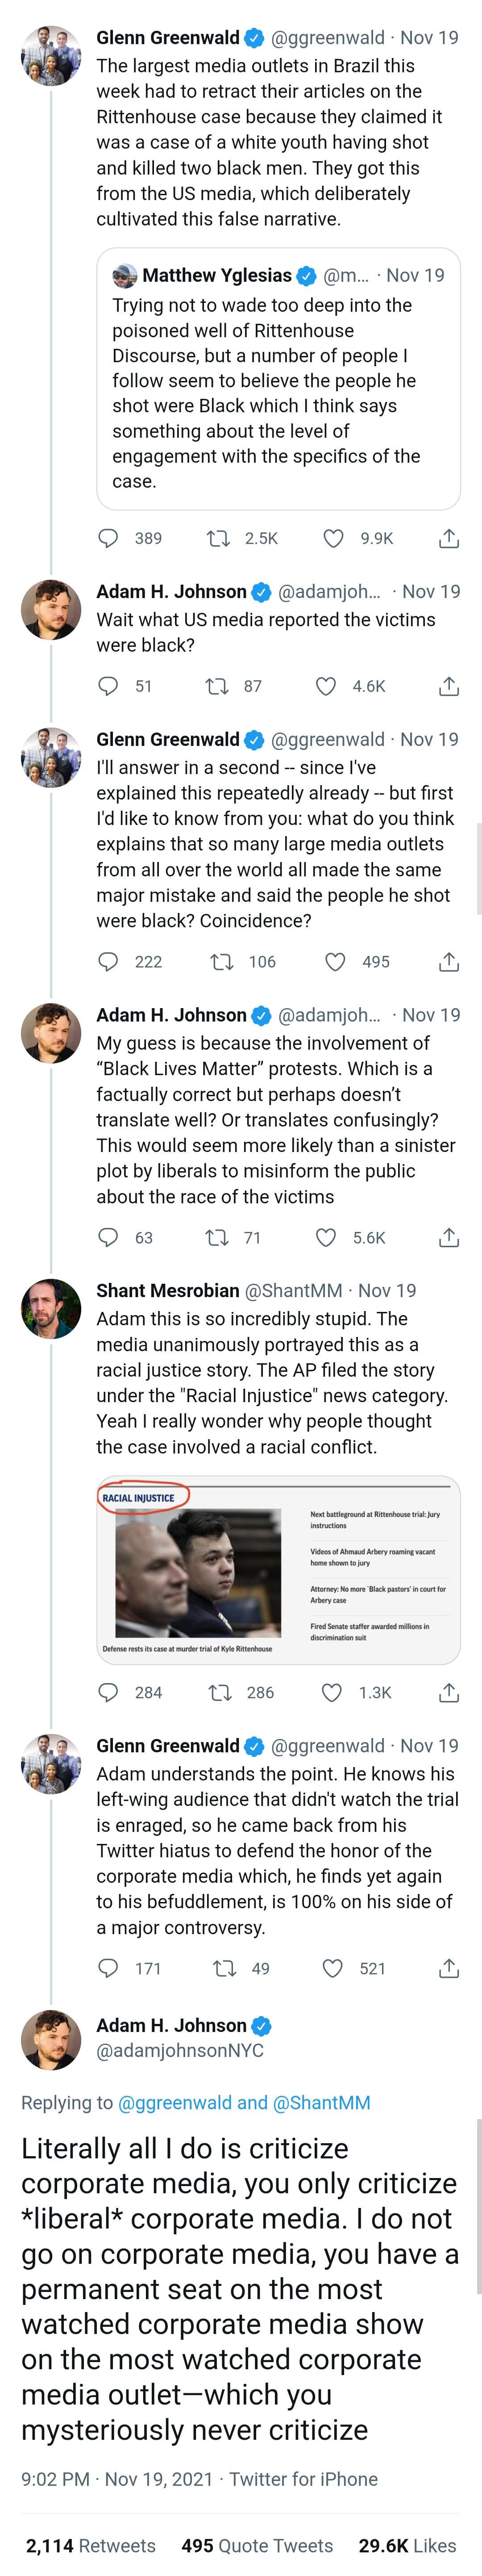The image size is (482, 2576).
Task: Share Glenn Greenwald's 'Adam understands the point' tweet
Action: (449, 1968)
